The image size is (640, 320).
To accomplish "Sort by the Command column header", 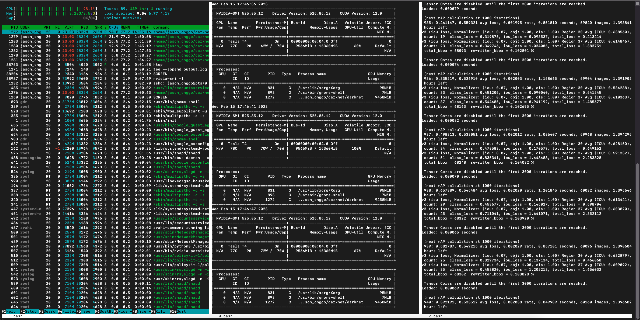I will click(x=161, y=27).
